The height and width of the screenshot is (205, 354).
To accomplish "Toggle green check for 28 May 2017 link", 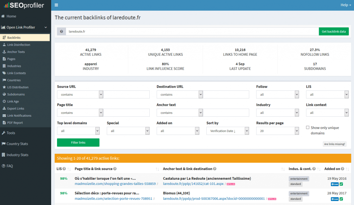I will (341, 199).
